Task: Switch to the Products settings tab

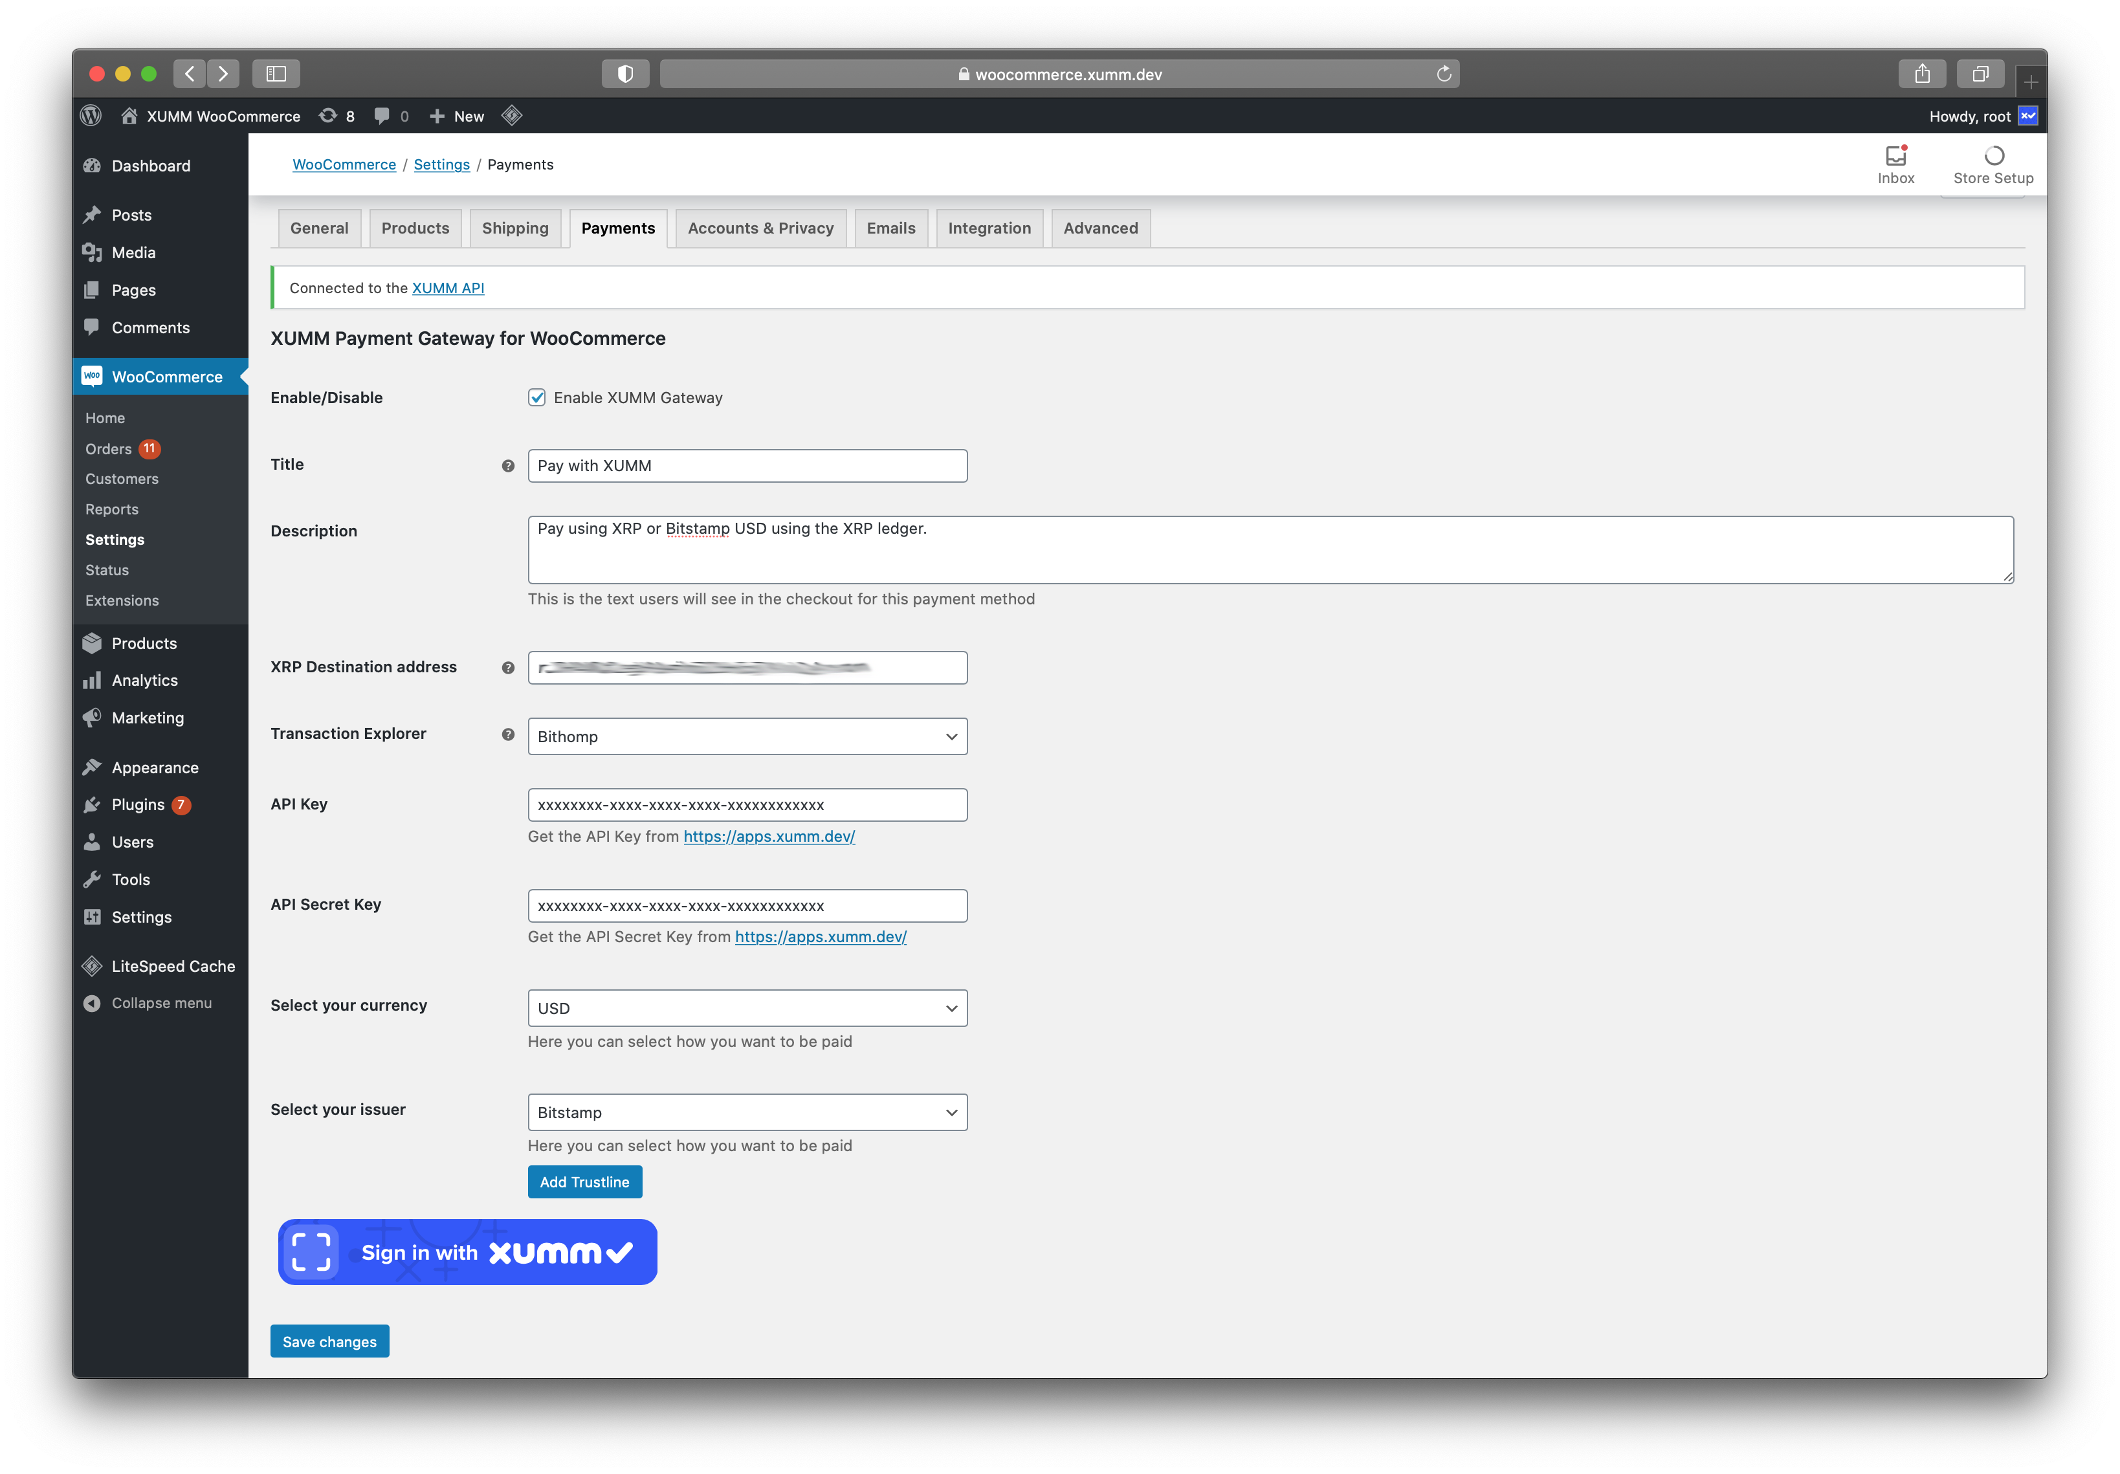Action: (415, 228)
